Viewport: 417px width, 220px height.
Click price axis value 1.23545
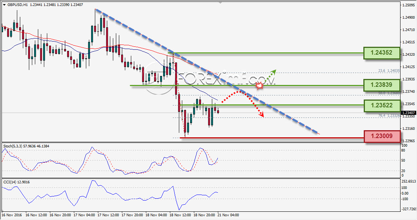408,104
